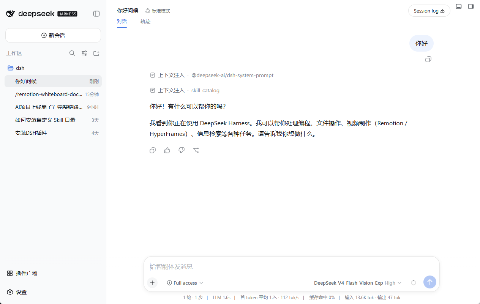480x304 pixels.
Task: Focus the 给智能体发消息 message input
Action: point(291,266)
